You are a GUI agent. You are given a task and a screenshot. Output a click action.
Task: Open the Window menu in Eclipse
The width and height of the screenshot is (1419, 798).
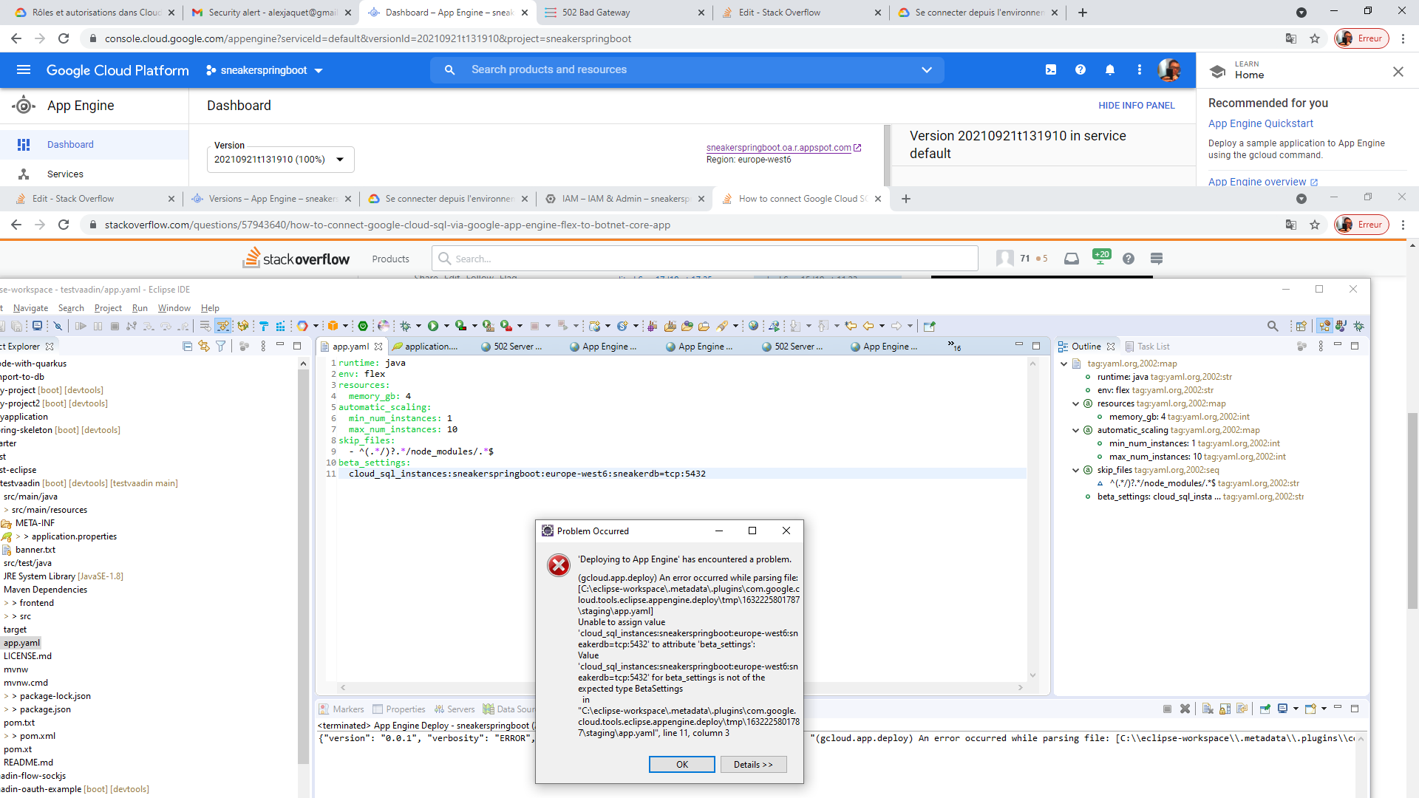tap(174, 308)
